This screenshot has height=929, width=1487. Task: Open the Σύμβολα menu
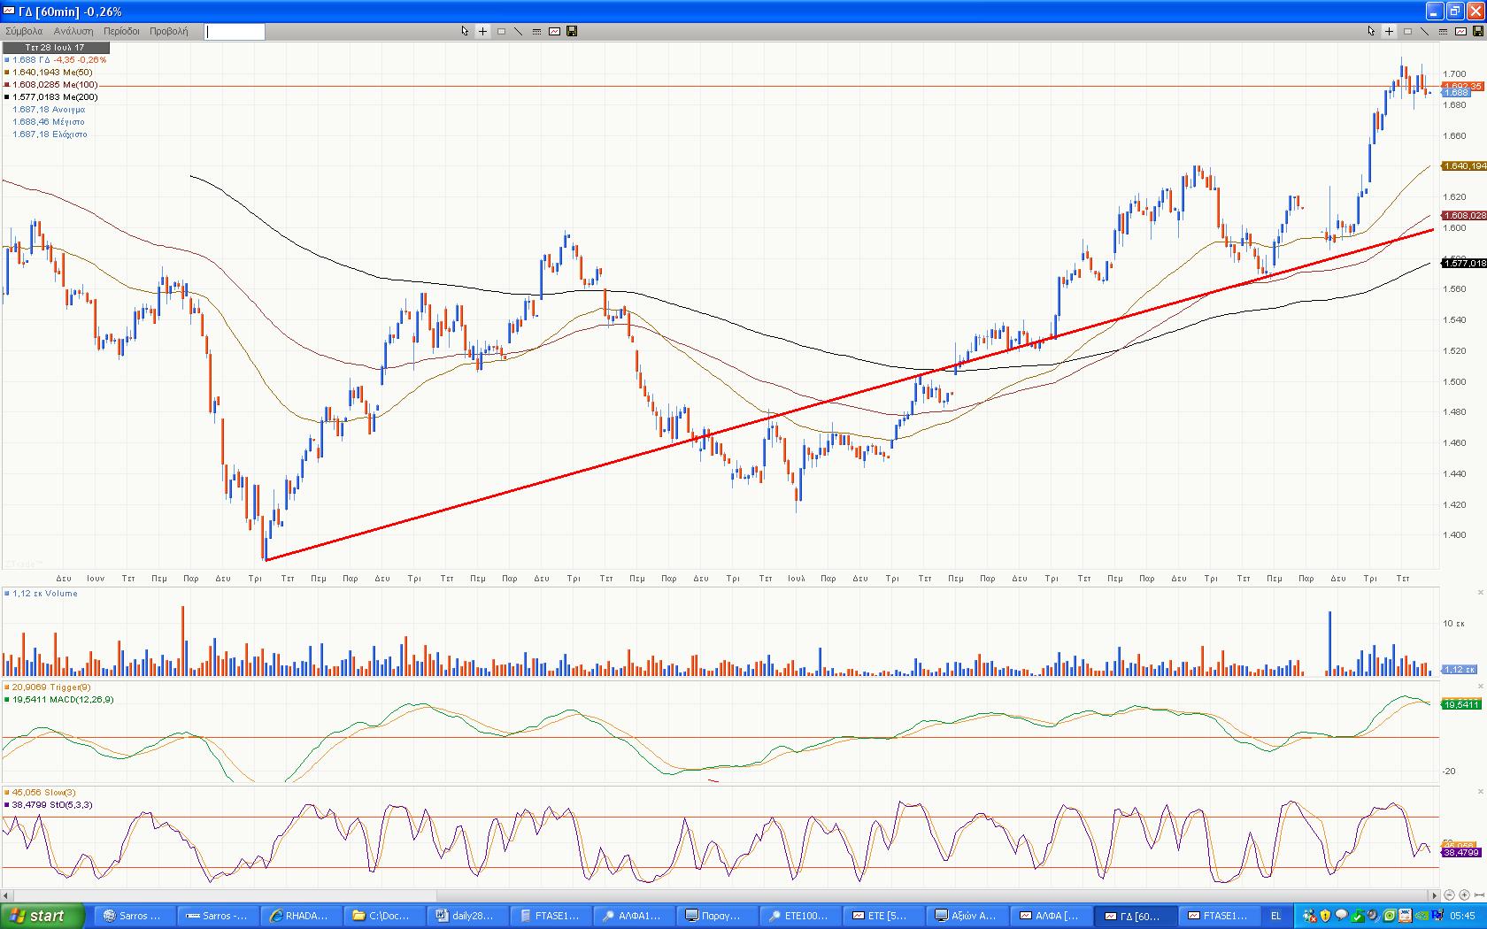click(x=24, y=31)
